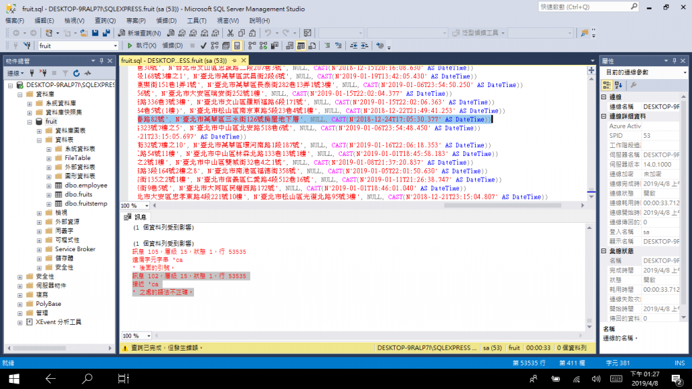Image resolution: width=692 pixels, height=389 pixels.
Task: Click the Database Engine Query icon
Action: (170, 33)
